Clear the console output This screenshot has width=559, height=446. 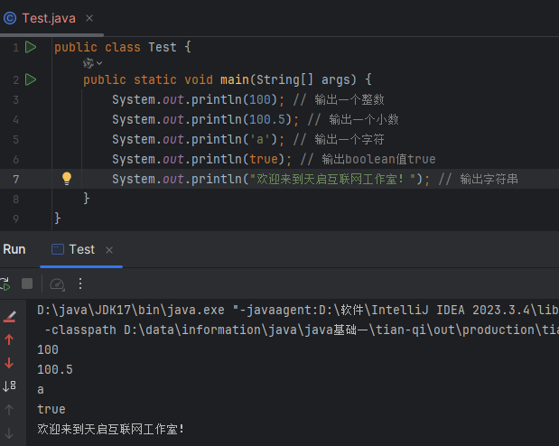[x=10, y=316]
